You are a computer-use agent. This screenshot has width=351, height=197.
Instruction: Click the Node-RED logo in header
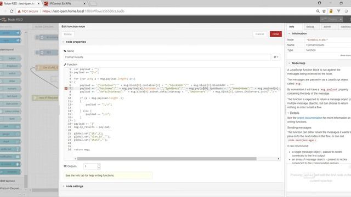click(4, 20)
